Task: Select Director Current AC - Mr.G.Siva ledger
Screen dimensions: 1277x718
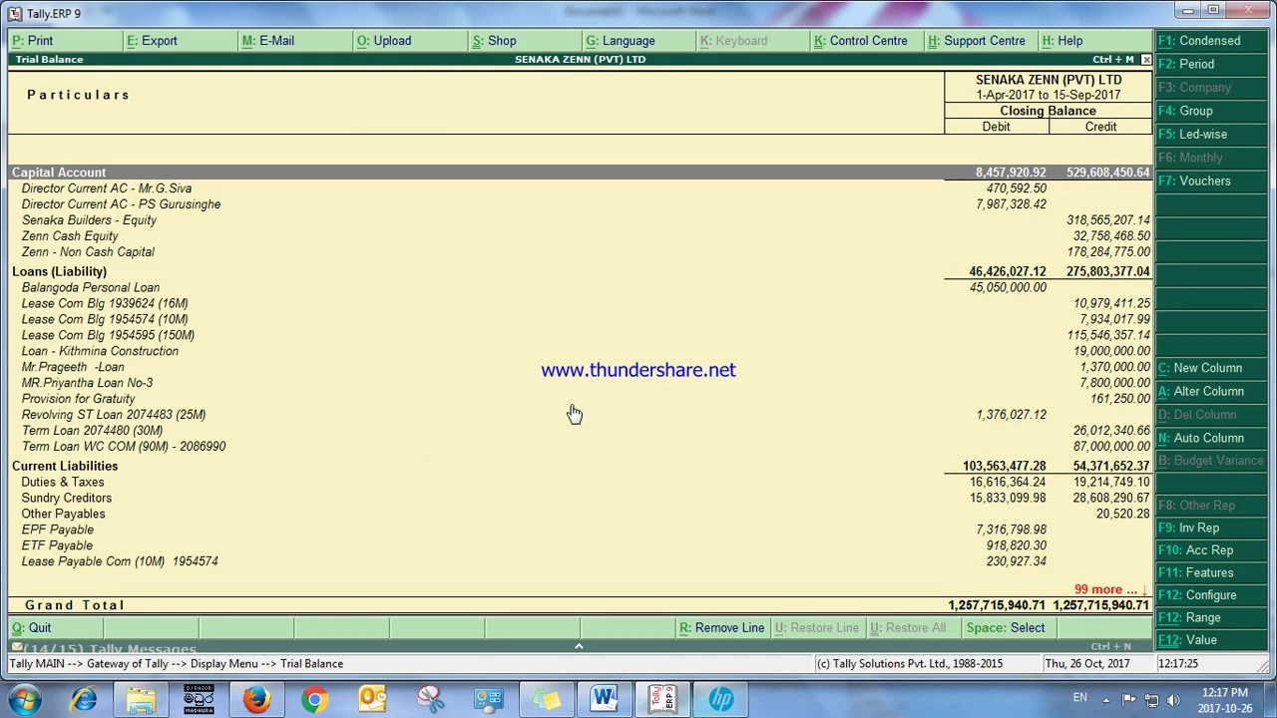Action: pyautogui.click(x=580, y=188)
